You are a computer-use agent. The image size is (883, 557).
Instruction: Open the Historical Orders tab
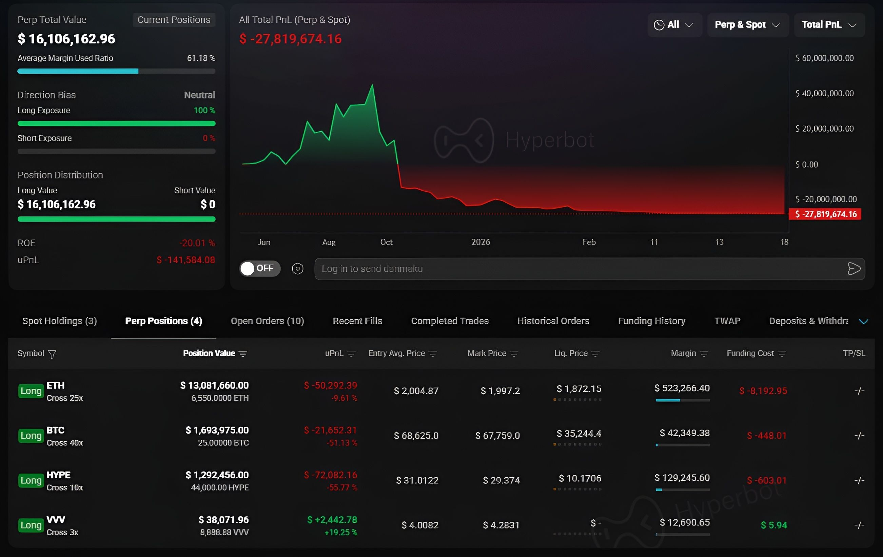click(x=553, y=321)
